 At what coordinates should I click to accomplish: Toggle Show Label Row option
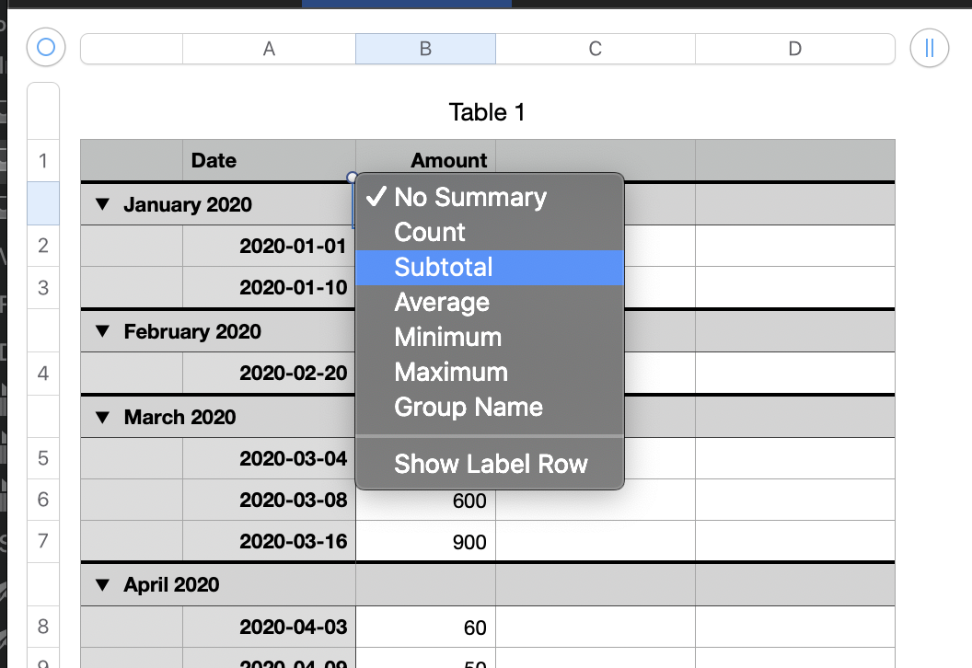[x=491, y=465]
